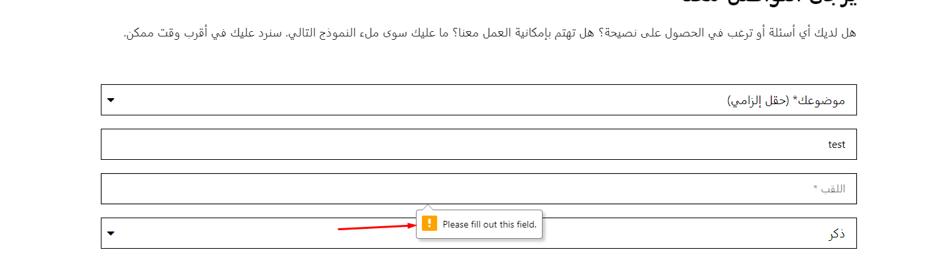This screenshot has height=262, width=926.
Task: Expand the gender dropdown arrow beside ذكر
Action: click(x=111, y=233)
